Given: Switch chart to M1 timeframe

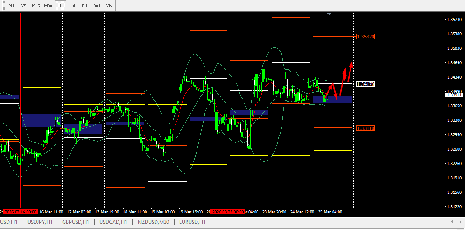Looking at the screenshot, I should click(x=11, y=6).
